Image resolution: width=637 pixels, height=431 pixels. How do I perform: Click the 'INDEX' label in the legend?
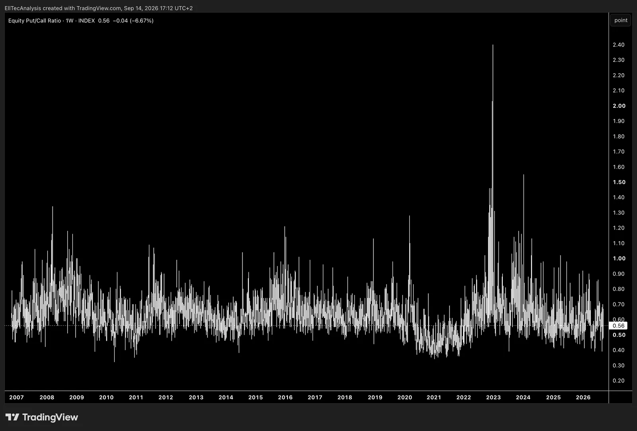86,21
